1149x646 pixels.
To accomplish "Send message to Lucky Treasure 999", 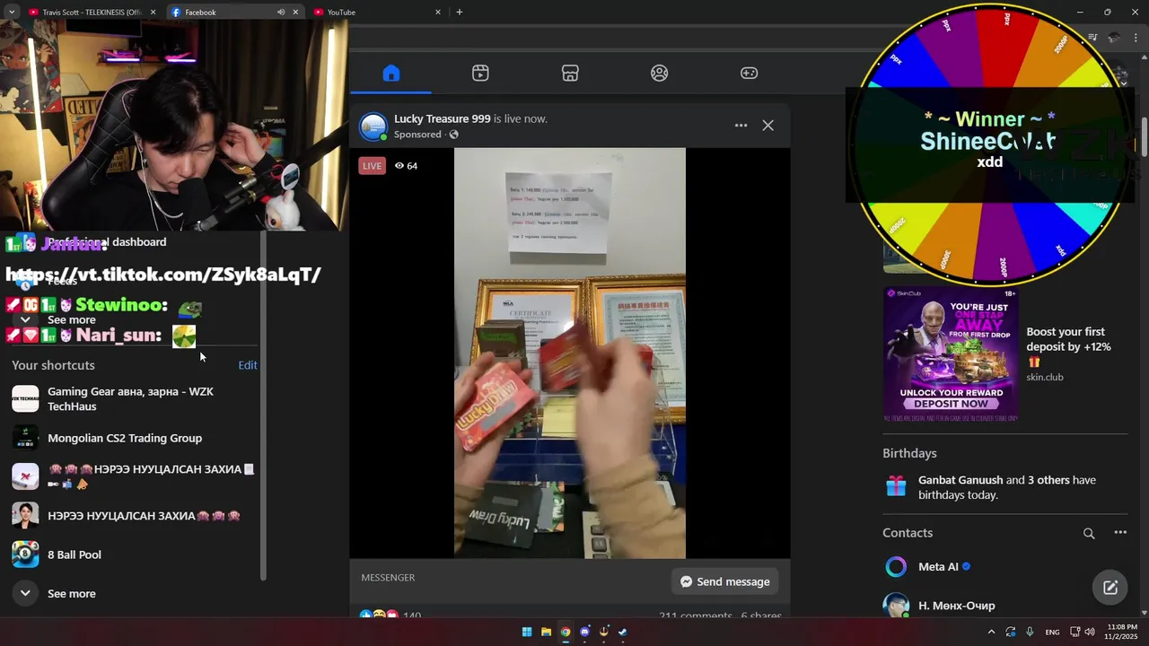I will [x=725, y=581].
